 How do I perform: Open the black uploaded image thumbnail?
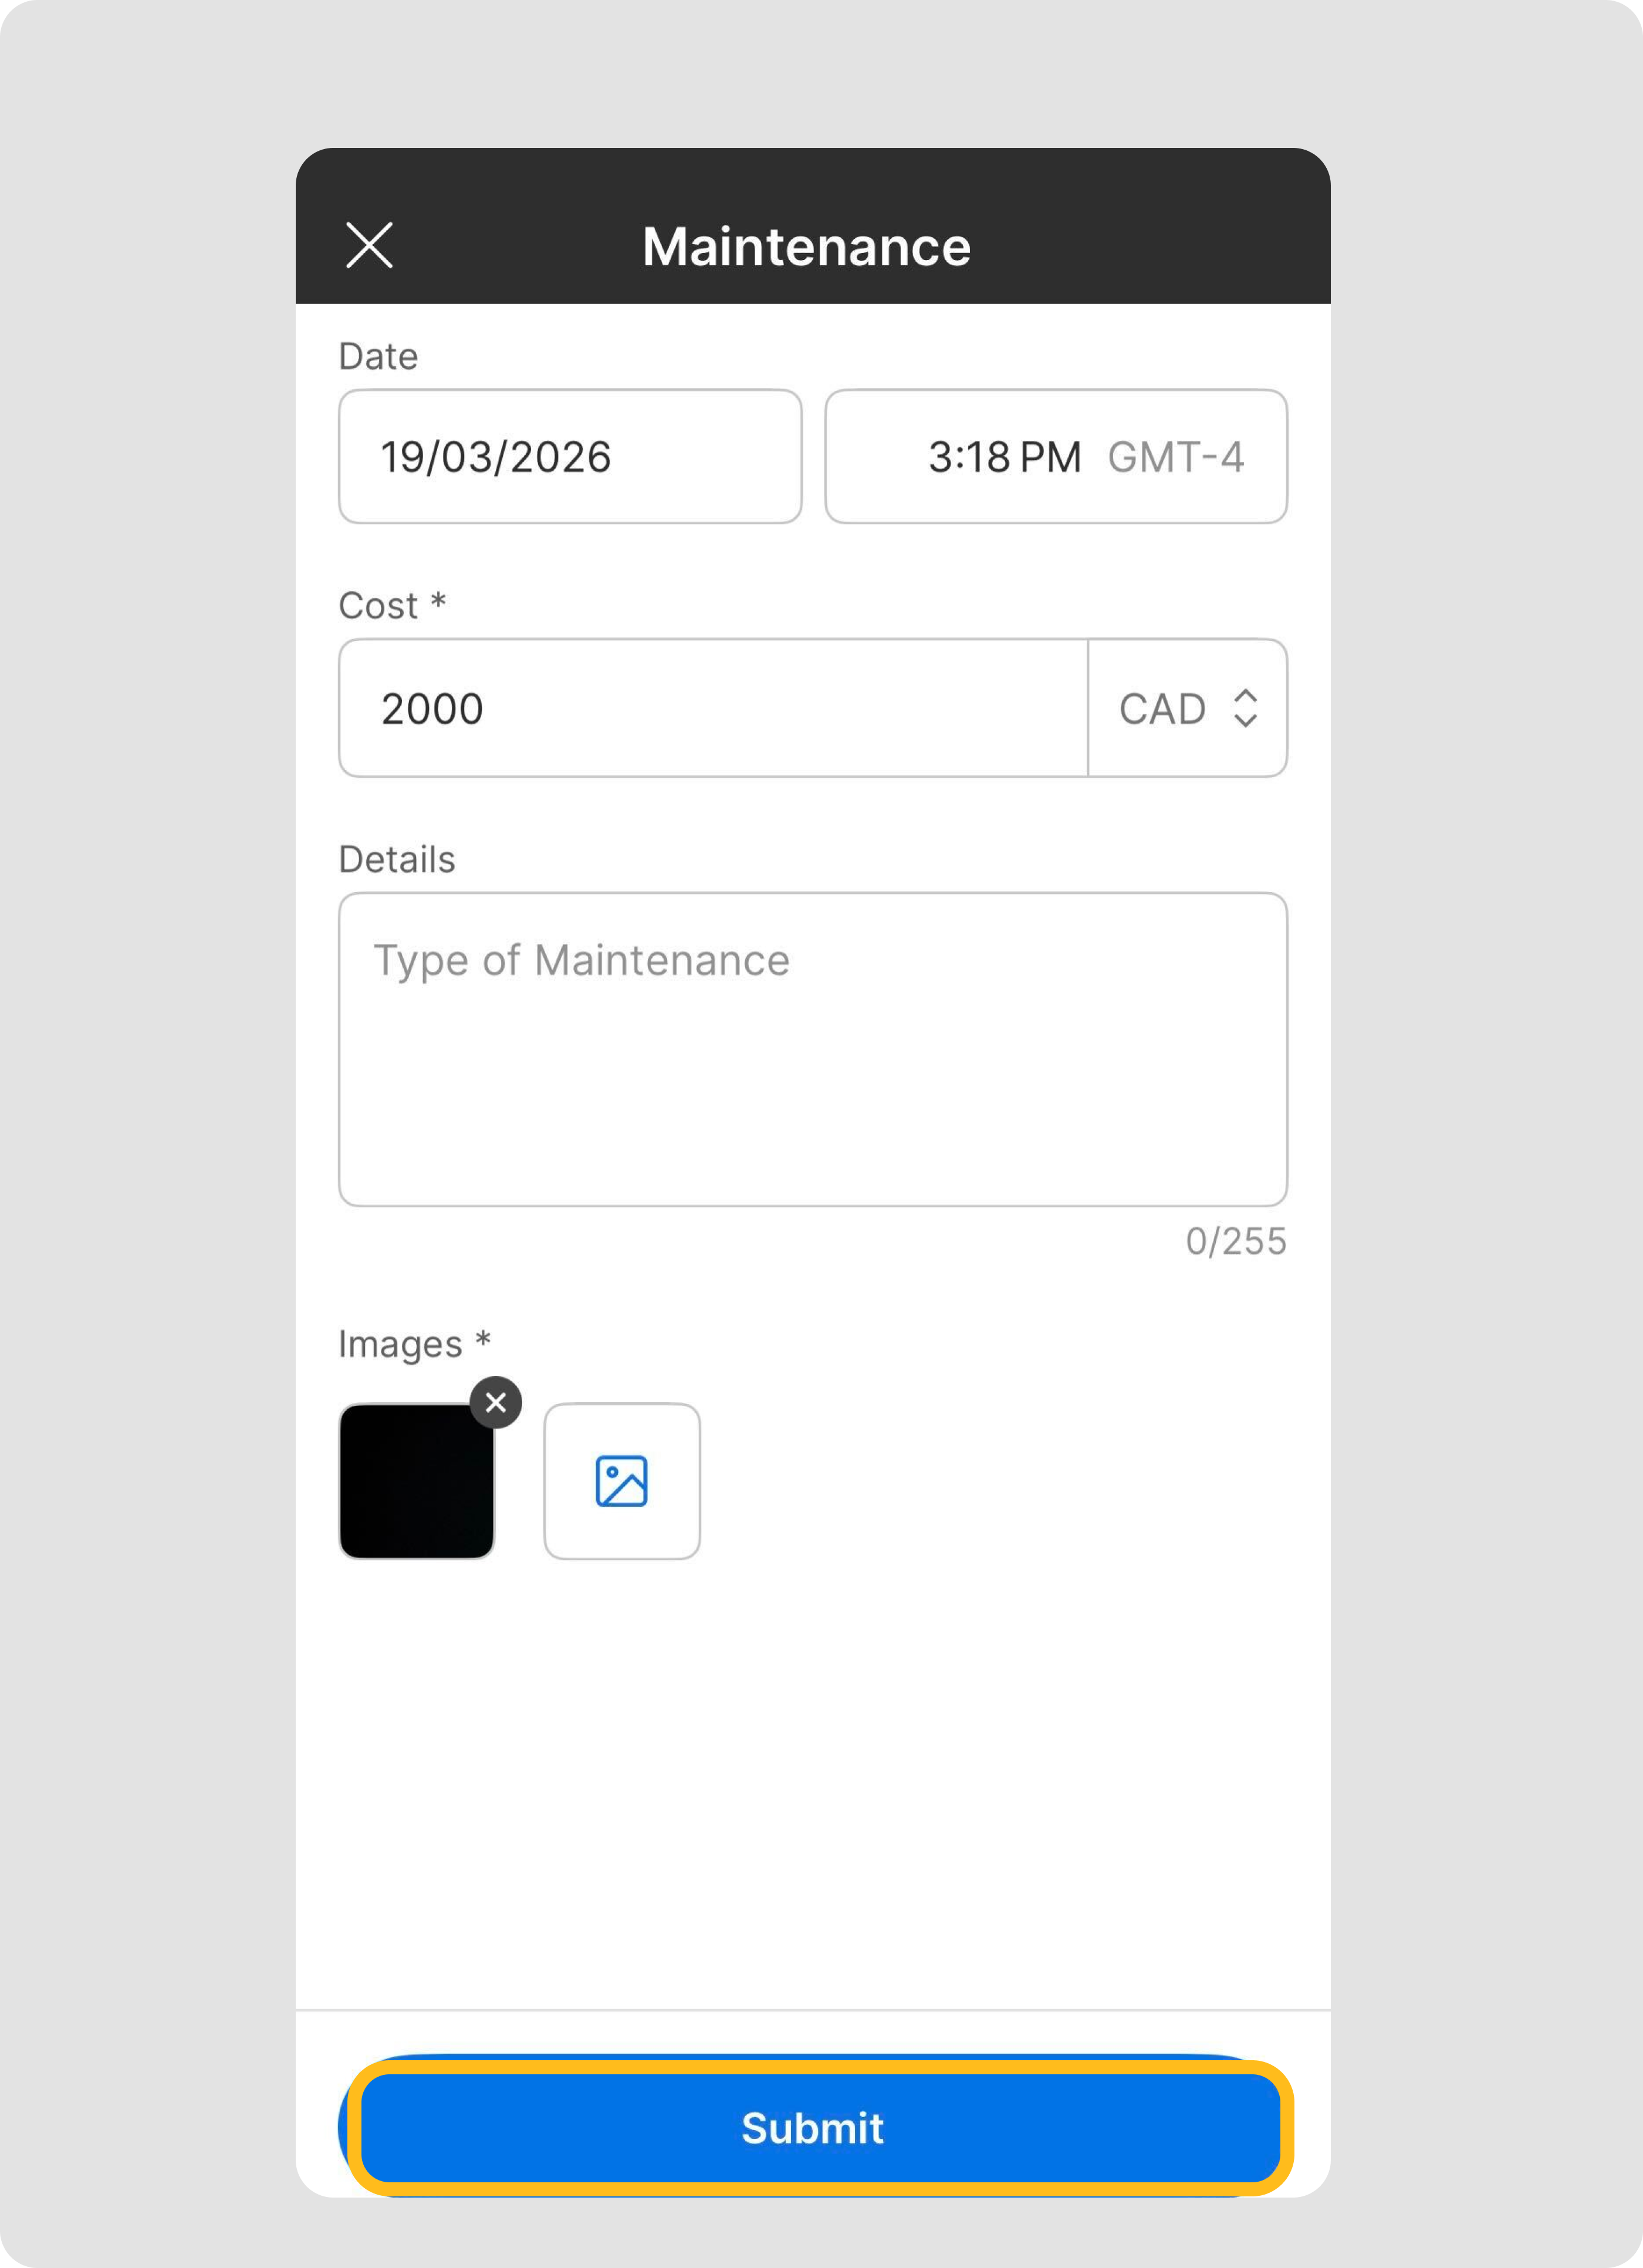[x=416, y=1482]
